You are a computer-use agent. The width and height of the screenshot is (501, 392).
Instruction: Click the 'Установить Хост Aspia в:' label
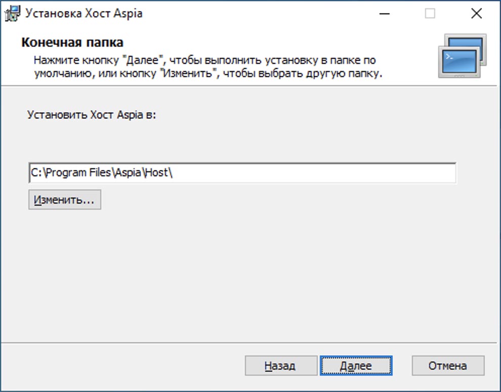pos(92,114)
